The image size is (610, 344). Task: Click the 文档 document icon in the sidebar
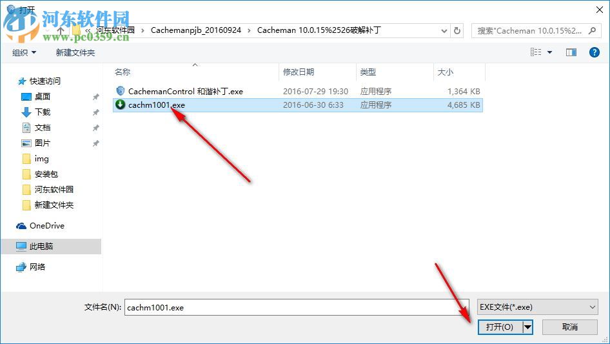26,127
